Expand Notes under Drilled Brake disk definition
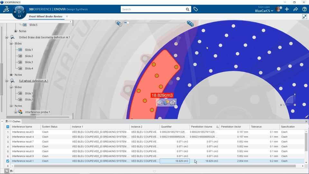This screenshot has height=174, width=309. tap(11, 75)
